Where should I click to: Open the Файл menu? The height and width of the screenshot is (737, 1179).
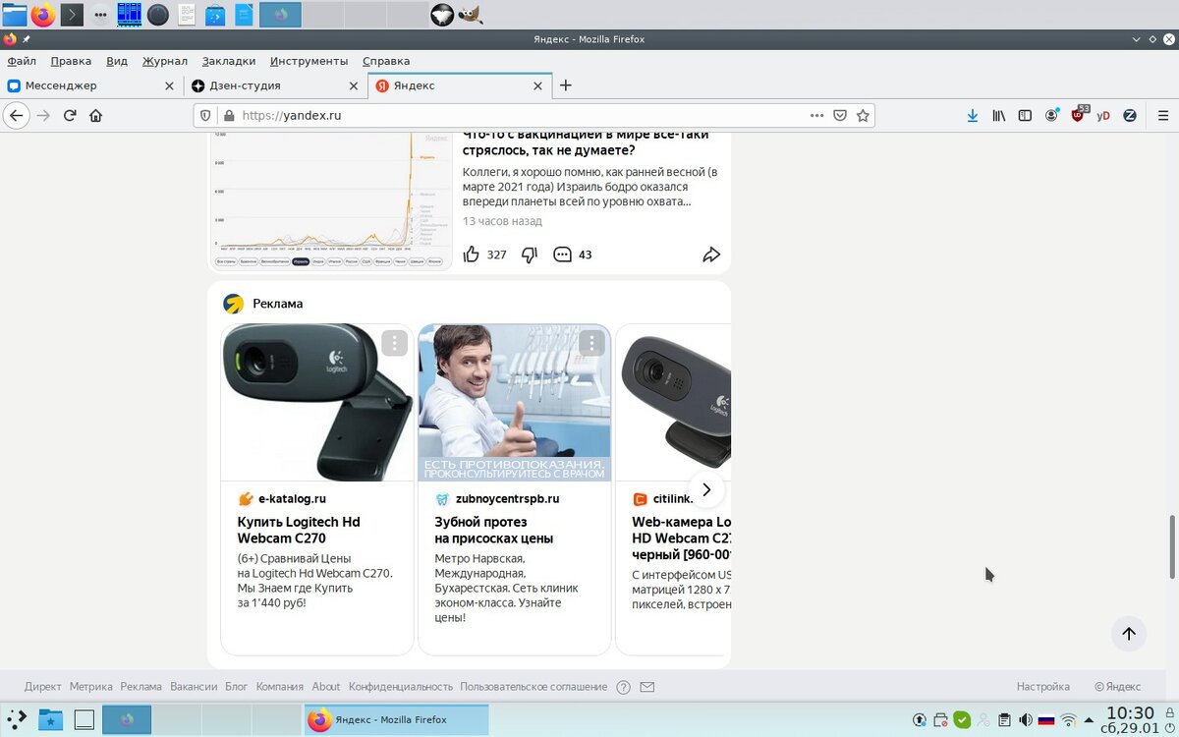pyautogui.click(x=22, y=61)
